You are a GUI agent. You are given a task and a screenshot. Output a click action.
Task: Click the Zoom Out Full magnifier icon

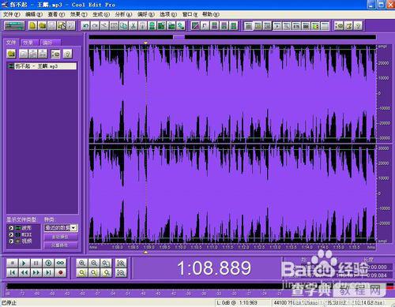point(106,263)
